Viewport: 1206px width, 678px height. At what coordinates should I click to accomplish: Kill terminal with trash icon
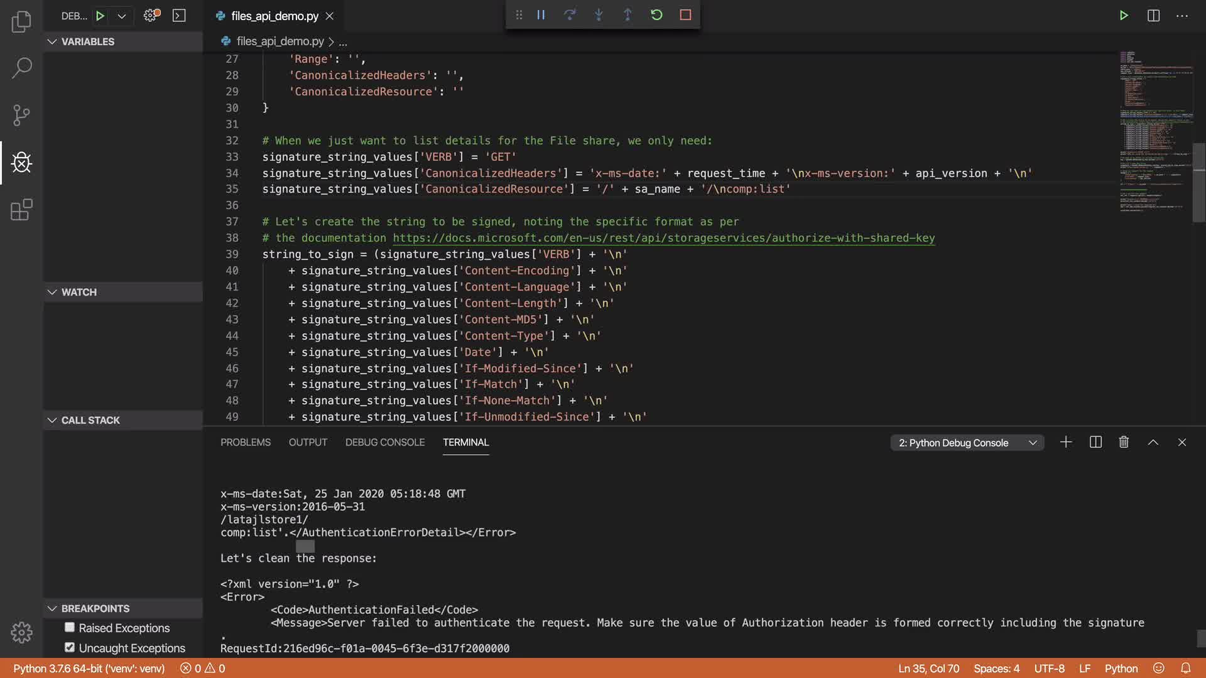(x=1124, y=443)
